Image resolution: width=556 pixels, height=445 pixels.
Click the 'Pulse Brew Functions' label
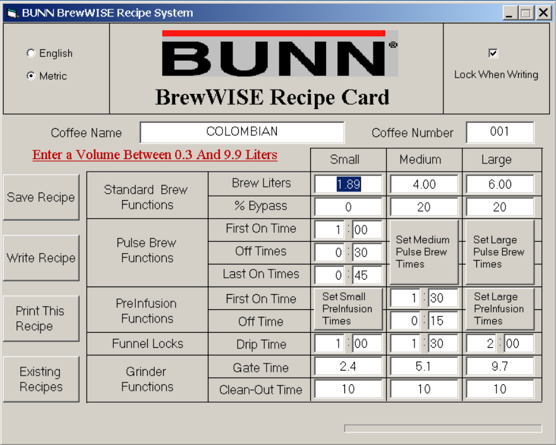tap(147, 250)
